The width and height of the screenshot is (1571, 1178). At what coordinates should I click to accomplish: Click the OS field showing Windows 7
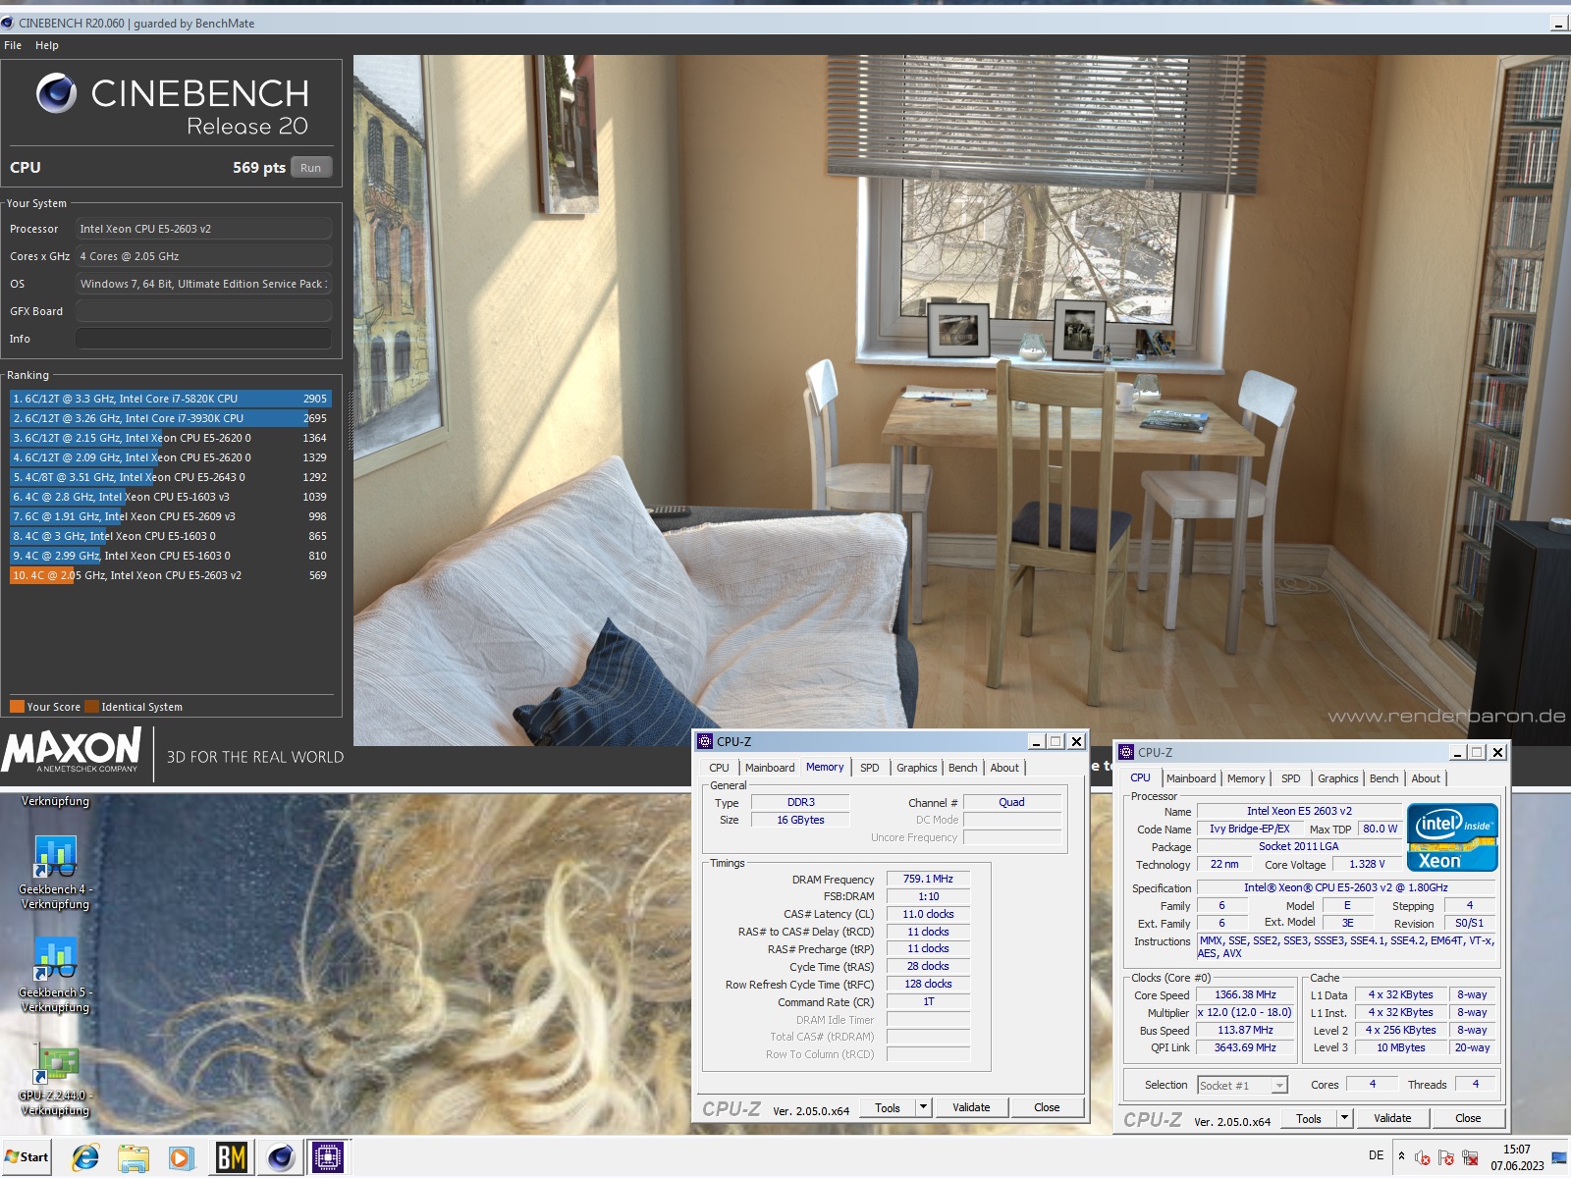tap(203, 284)
